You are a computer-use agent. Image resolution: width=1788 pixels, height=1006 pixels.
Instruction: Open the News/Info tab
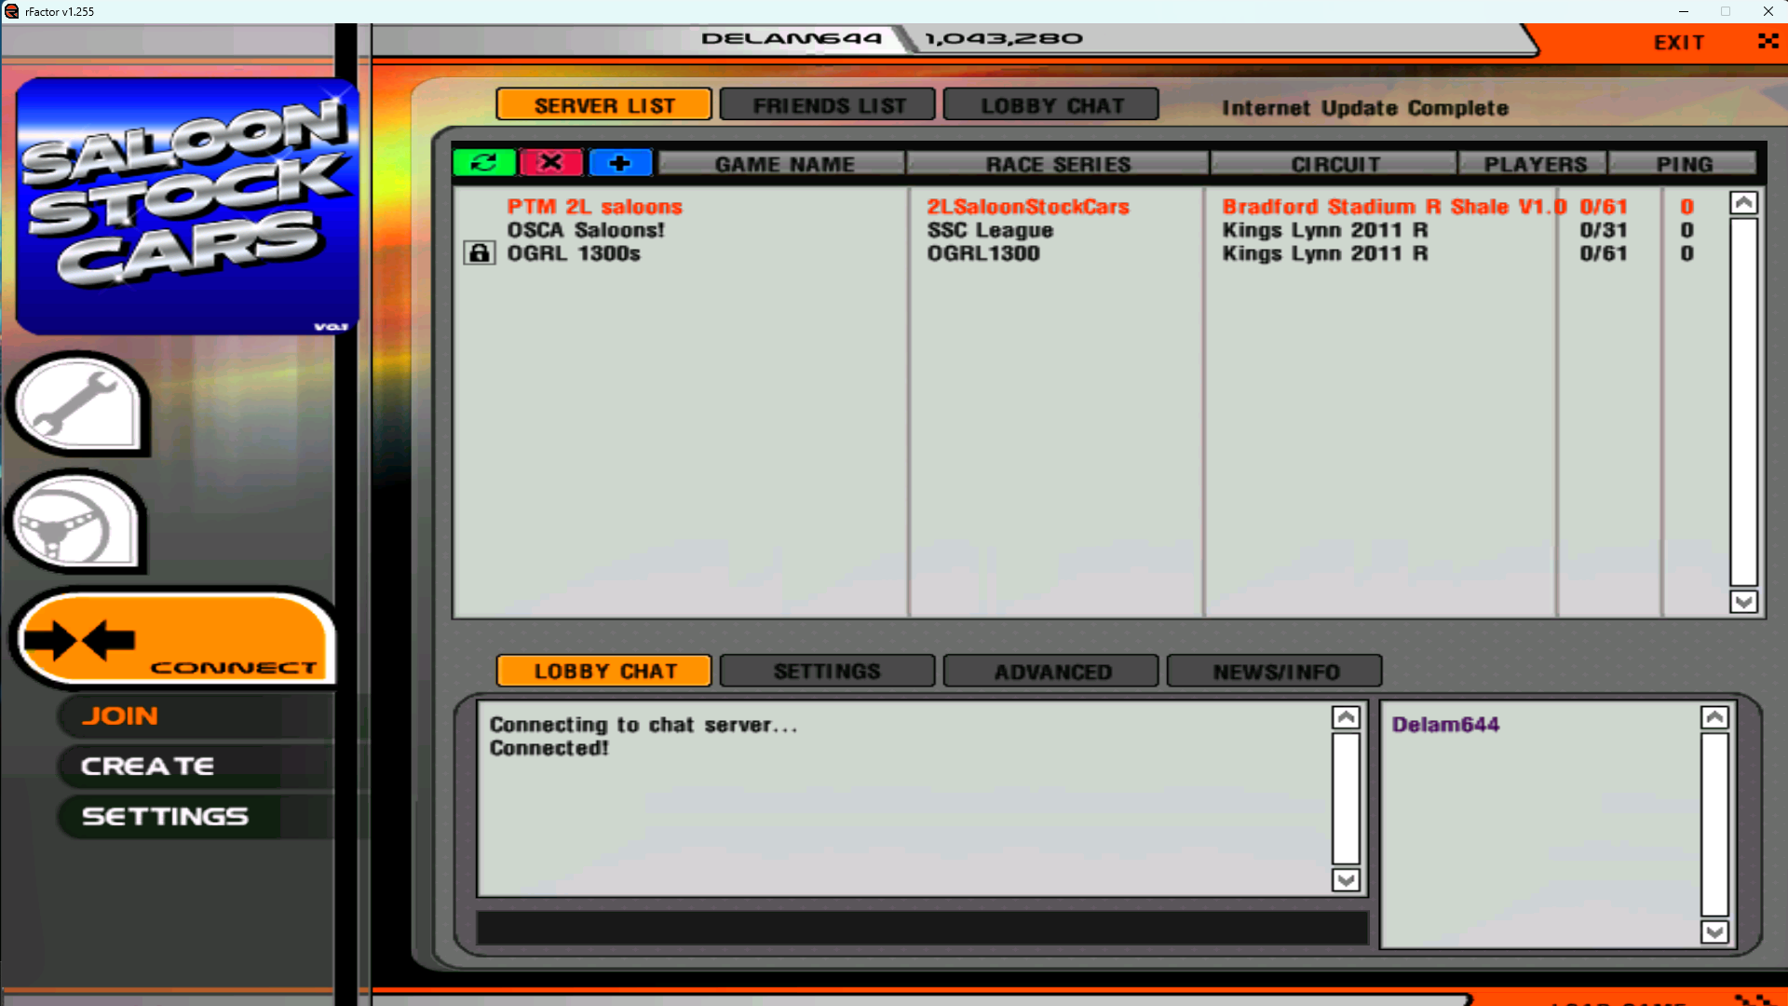1275,671
